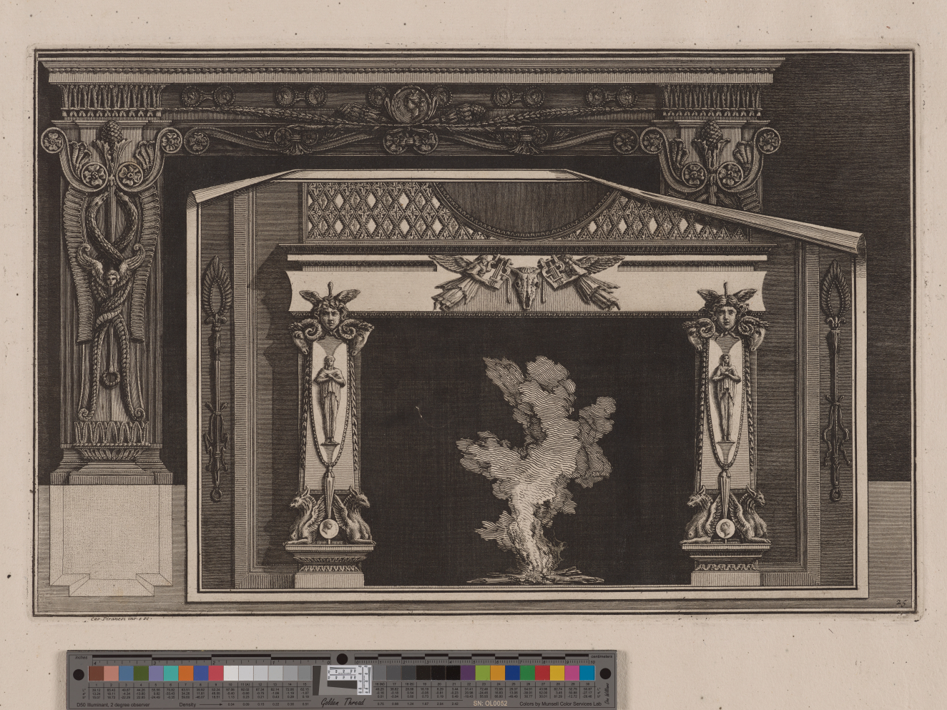Viewport: 947px width, 710px height.
Task: Select the cyan swatch at the chart's right end
Action: point(587,673)
